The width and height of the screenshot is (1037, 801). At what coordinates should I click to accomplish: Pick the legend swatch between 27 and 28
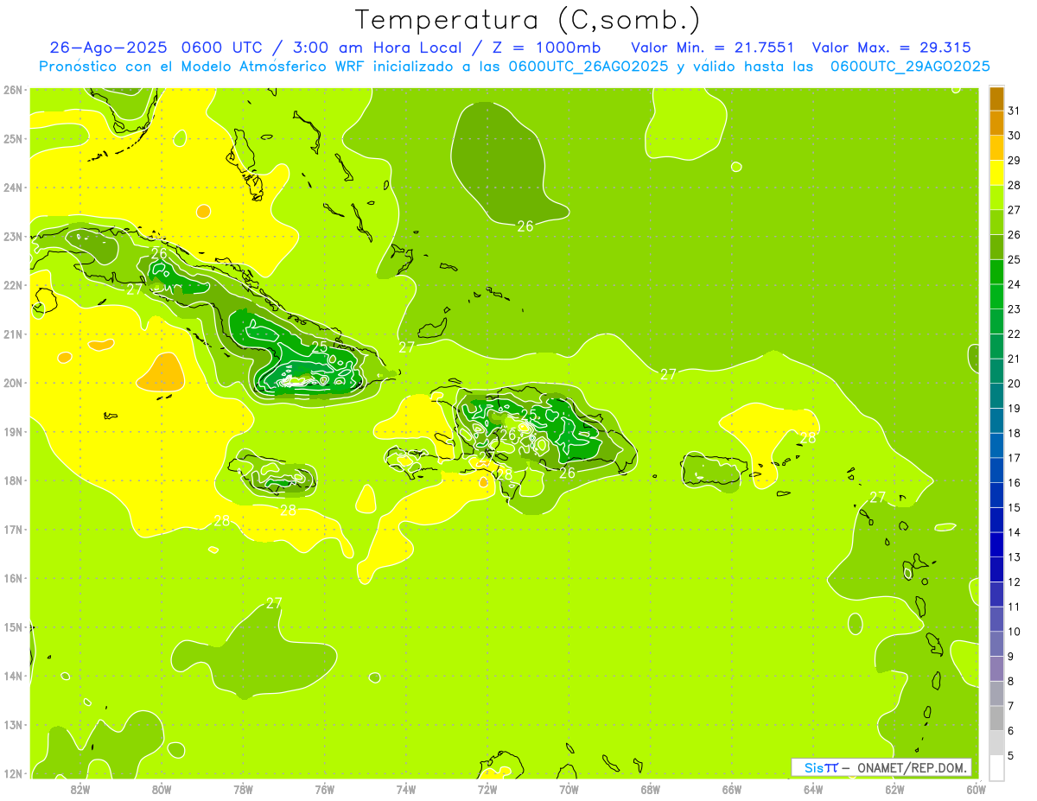(996, 197)
